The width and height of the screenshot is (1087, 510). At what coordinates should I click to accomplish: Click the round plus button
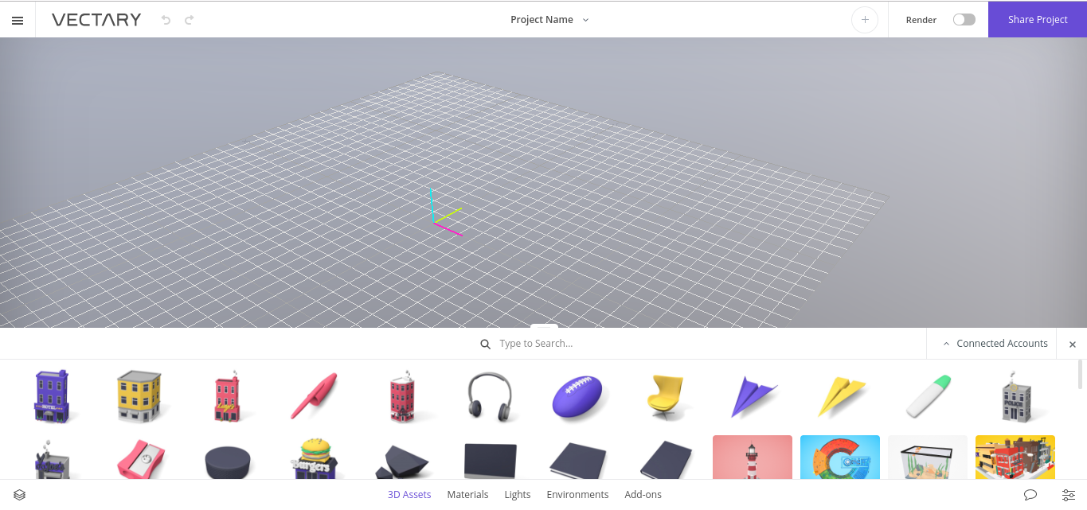[865, 20]
